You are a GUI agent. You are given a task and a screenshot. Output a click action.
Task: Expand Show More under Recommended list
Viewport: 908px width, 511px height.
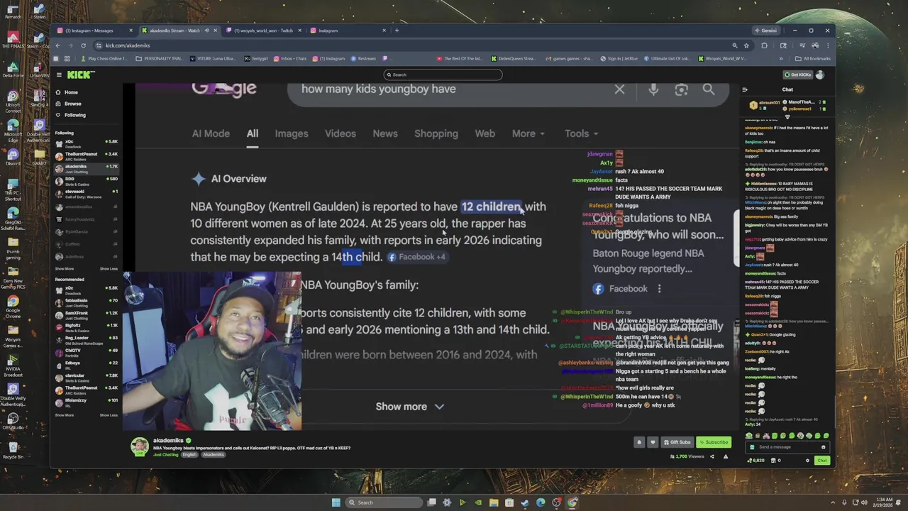coord(65,415)
